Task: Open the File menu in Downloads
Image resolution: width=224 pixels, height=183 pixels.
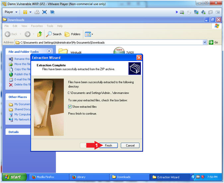Action: pyautogui.click(x=7, y=26)
